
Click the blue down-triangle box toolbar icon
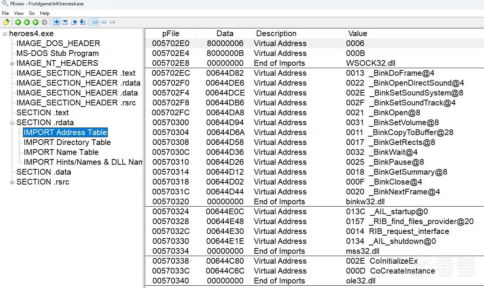click(65, 22)
